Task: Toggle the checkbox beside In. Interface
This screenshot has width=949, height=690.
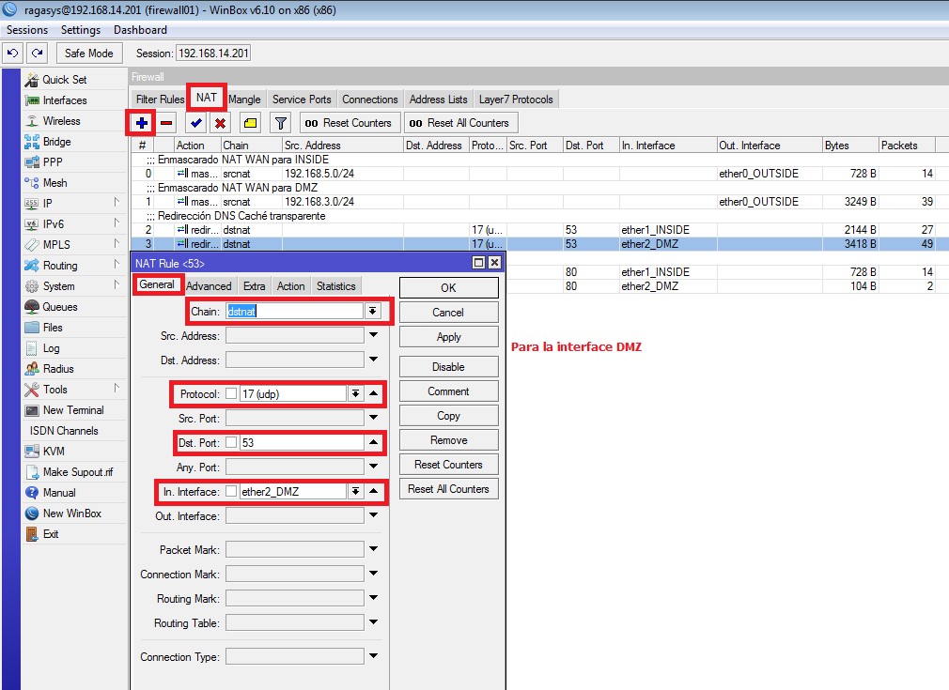Action: click(x=229, y=491)
